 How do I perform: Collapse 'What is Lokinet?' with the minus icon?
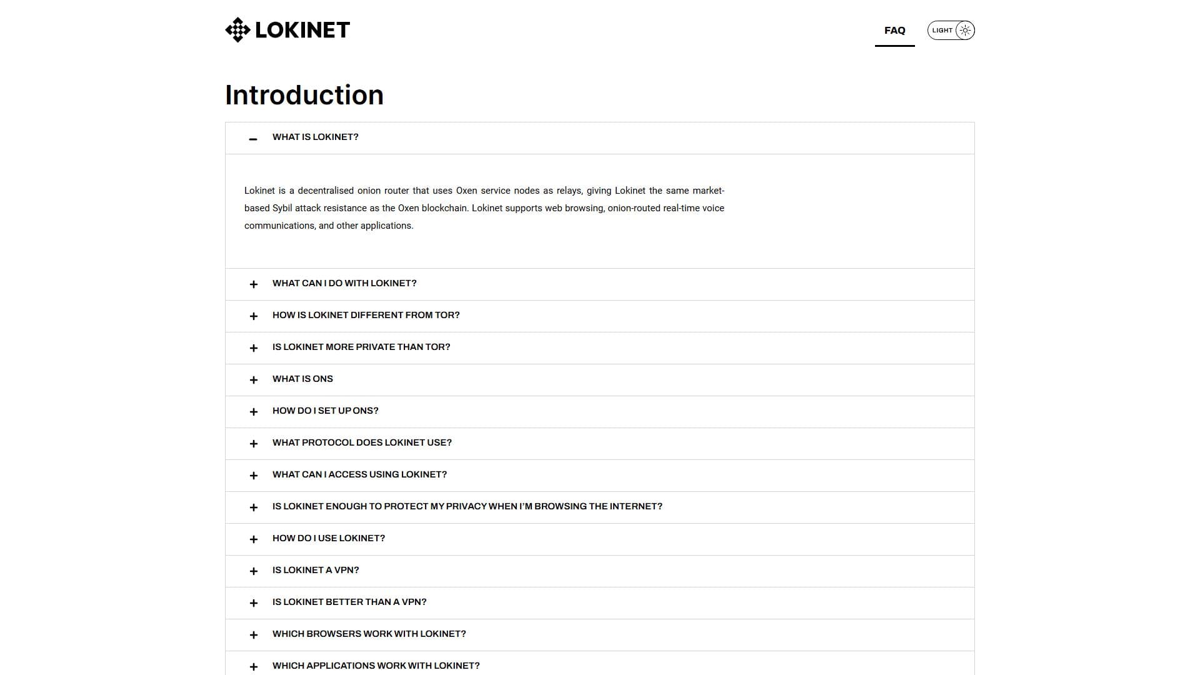point(253,139)
